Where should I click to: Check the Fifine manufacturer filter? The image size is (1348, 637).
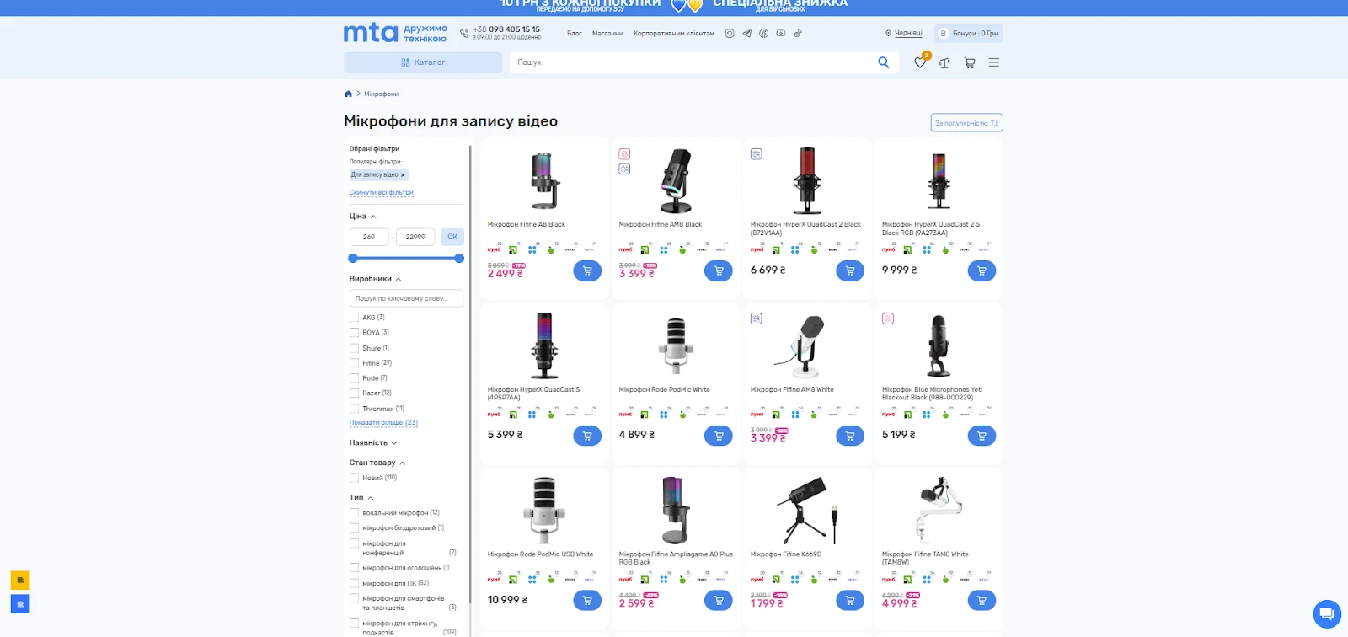[354, 363]
